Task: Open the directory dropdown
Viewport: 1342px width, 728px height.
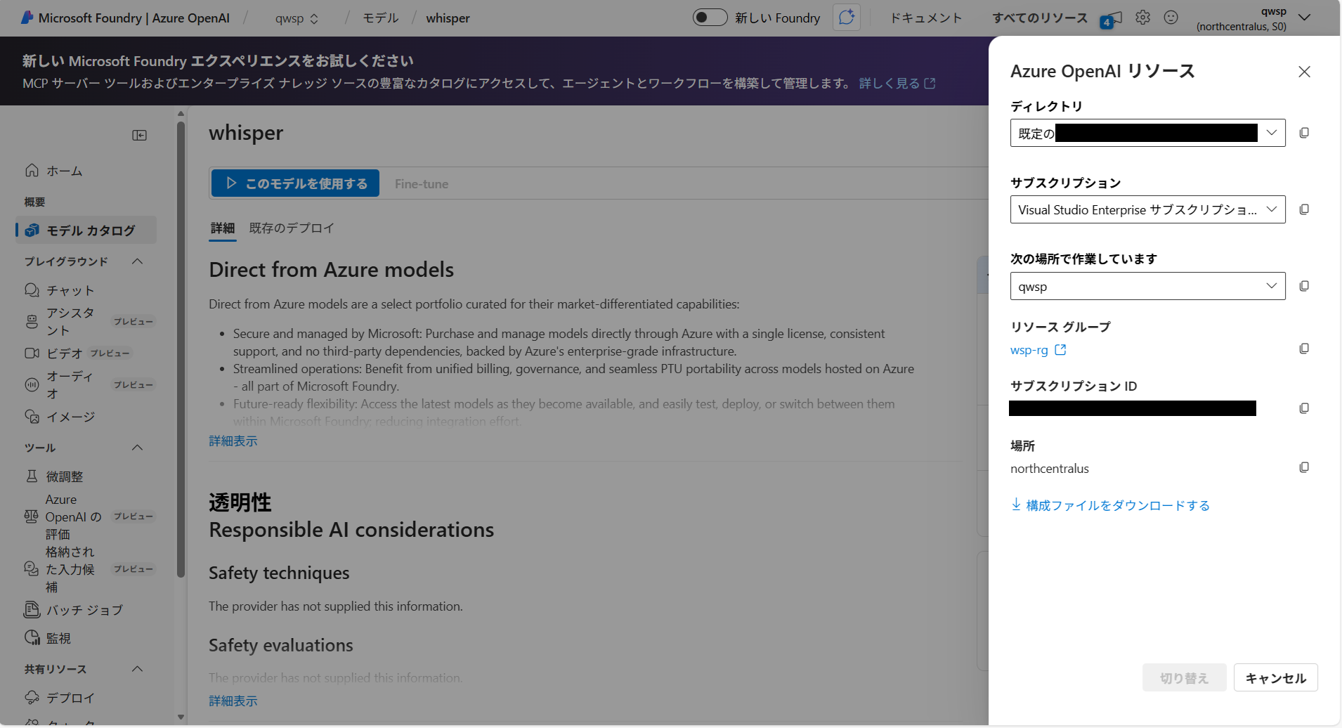Action: pyautogui.click(x=1147, y=133)
